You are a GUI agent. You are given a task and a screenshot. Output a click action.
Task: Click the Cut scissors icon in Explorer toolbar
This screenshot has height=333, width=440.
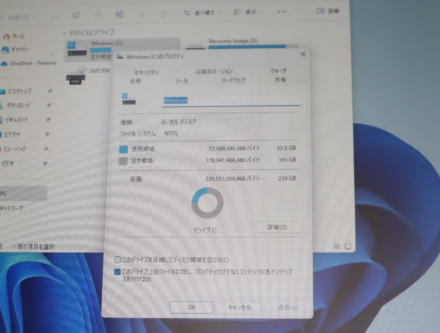54,16
